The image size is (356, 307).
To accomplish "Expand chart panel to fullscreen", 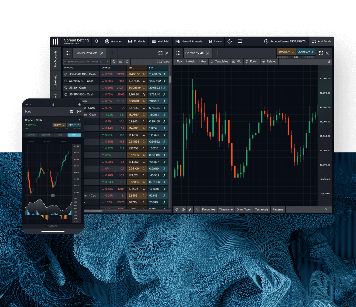I will tap(321, 53).
